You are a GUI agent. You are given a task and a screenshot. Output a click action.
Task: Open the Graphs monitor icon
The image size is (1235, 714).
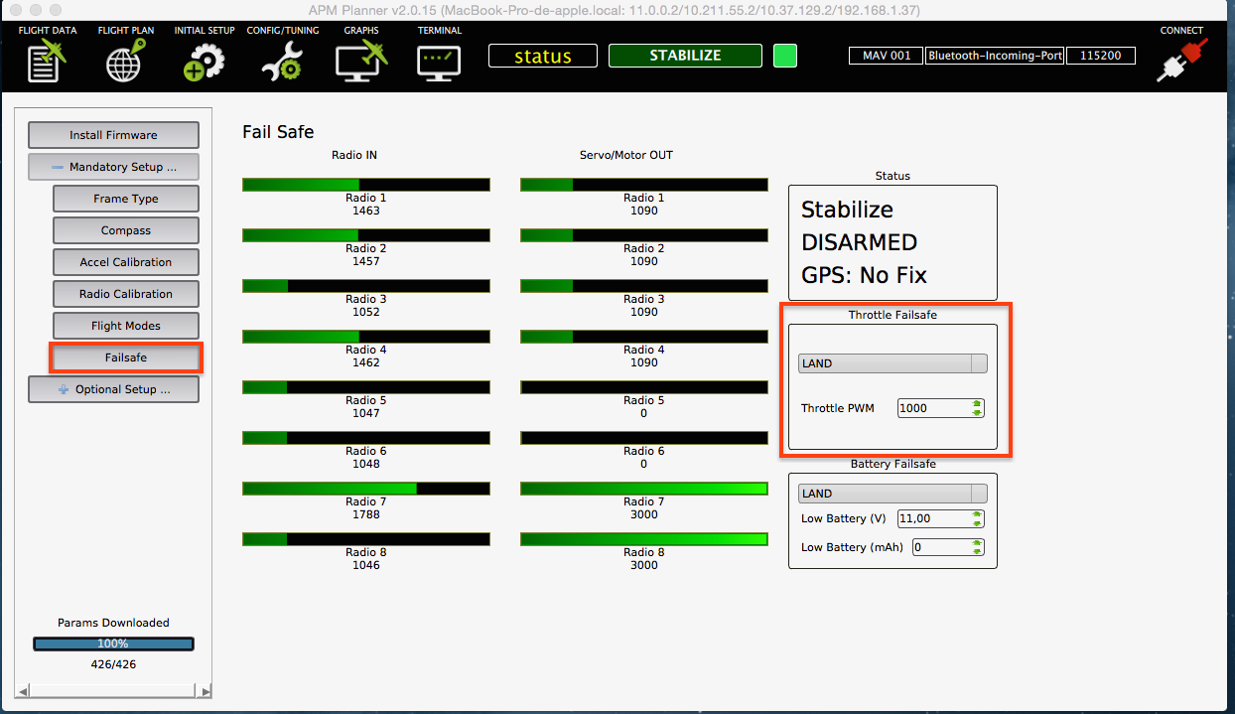[x=360, y=61]
